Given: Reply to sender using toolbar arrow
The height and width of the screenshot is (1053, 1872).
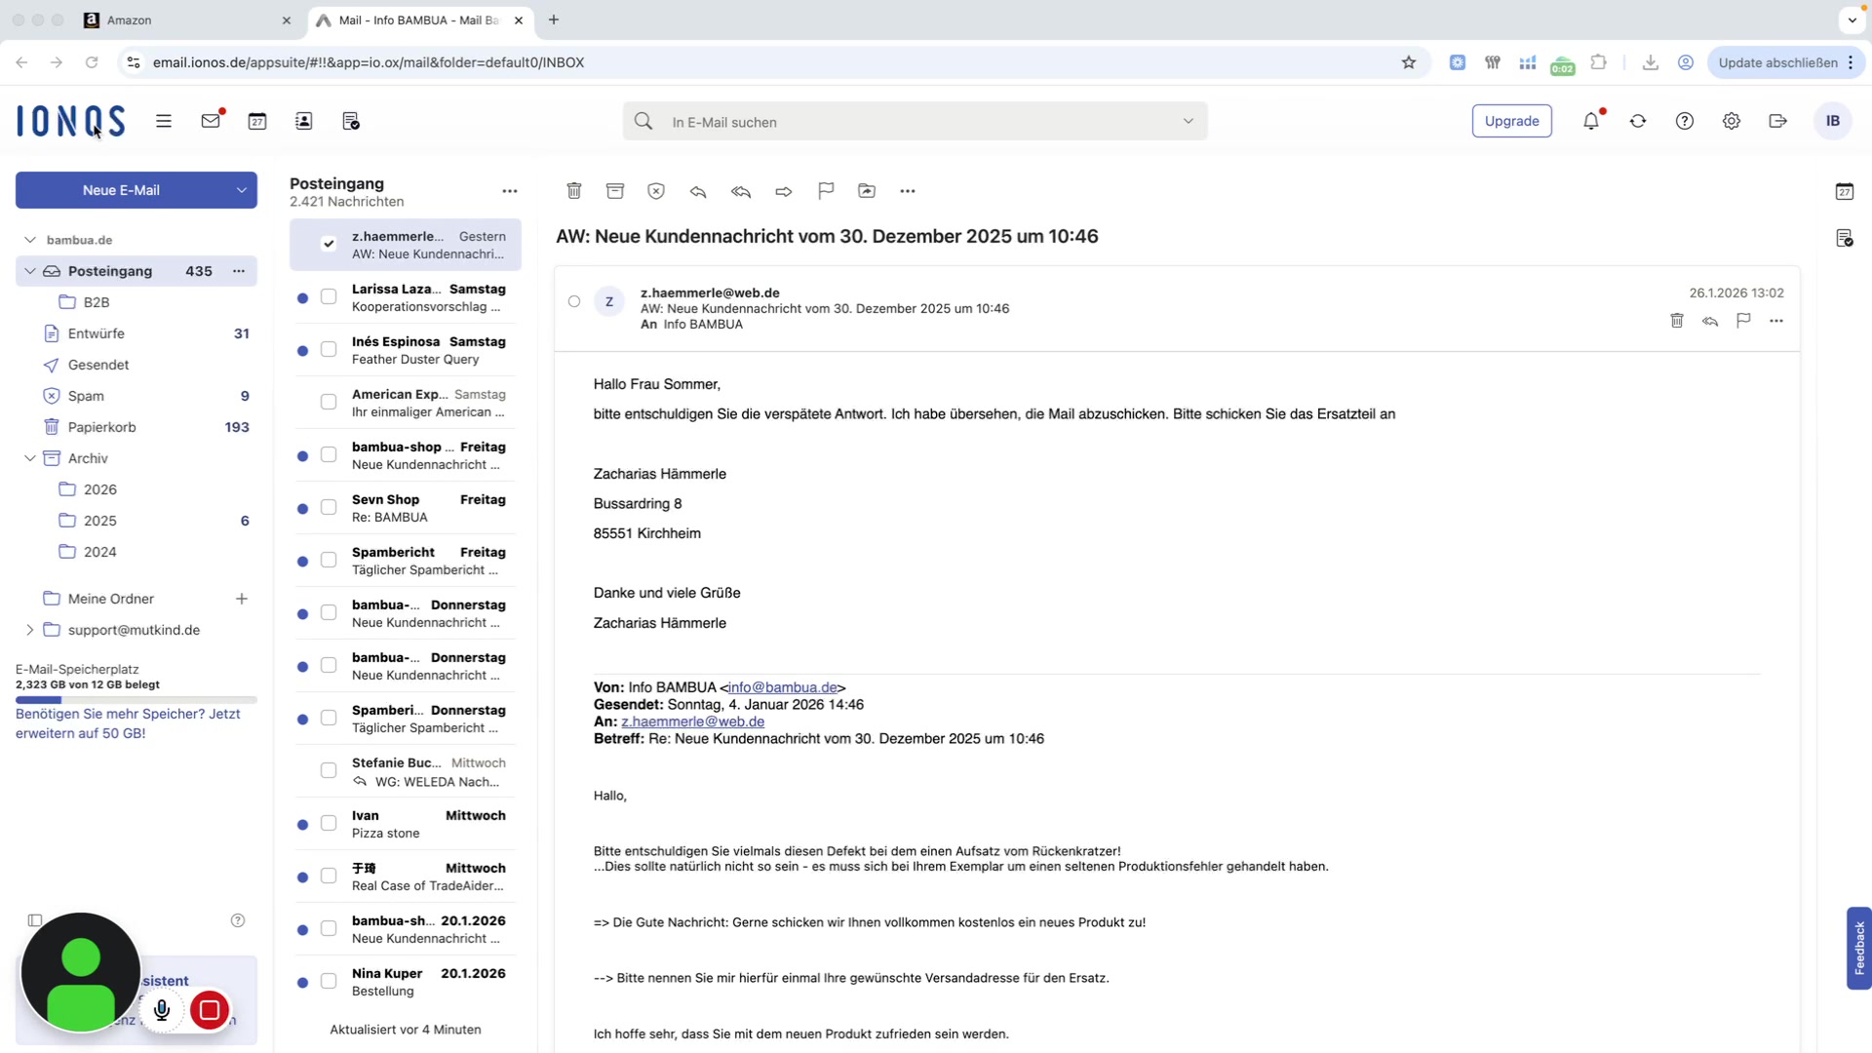Looking at the screenshot, I should pos(698,191).
